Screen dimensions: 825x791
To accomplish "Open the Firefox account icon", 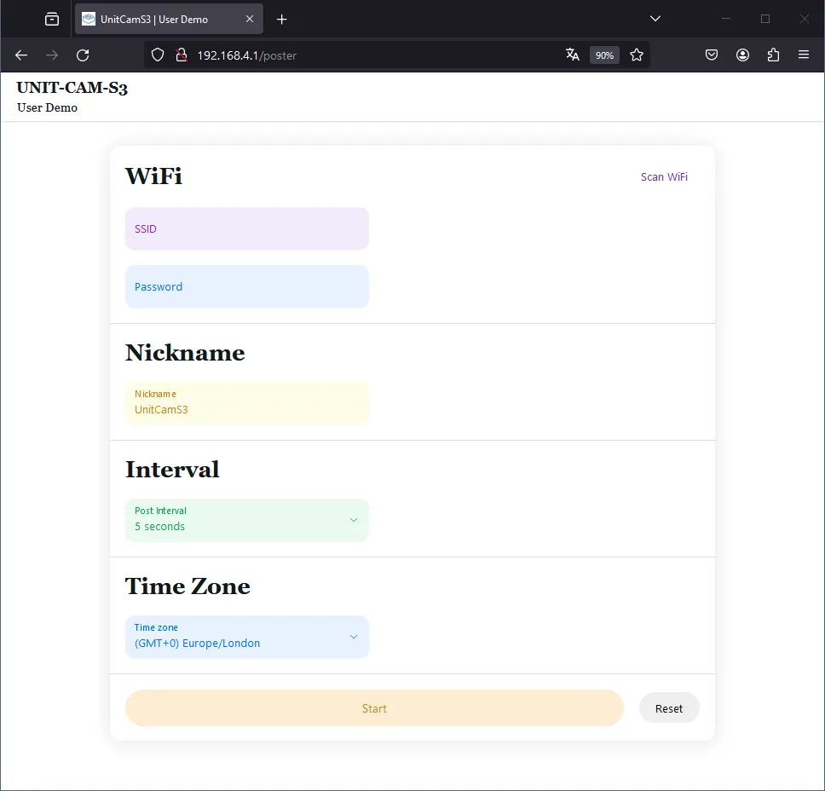I will point(743,55).
